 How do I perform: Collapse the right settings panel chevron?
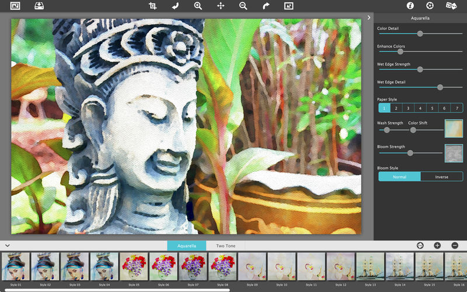[369, 18]
